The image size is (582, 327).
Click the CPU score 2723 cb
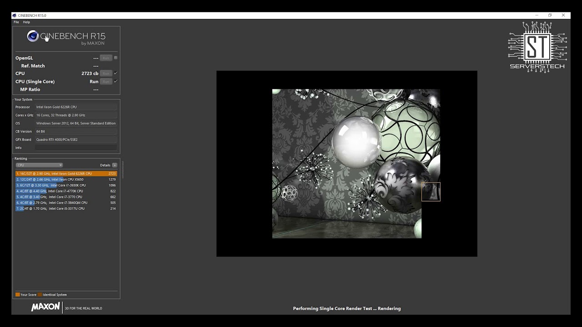pos(90,73)
